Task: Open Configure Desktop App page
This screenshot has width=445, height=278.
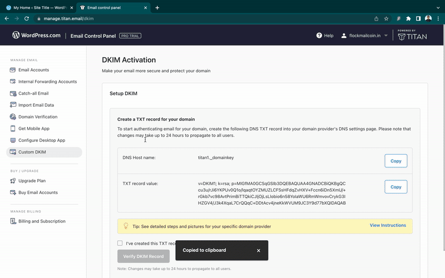Action: (44, 140)
